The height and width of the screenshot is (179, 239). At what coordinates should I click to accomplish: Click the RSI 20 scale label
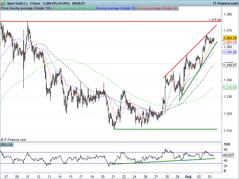tap(226, 166)
